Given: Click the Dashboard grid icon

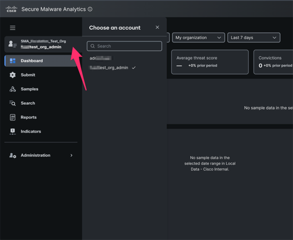Looking at the screenshot, I should [13, 61].
